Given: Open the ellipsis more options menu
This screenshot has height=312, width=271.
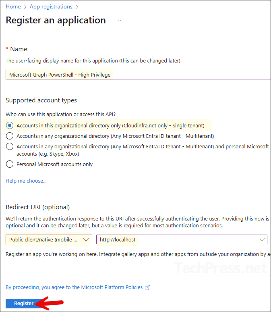Looking at the screenshot, I should click(x=119, y=20).
